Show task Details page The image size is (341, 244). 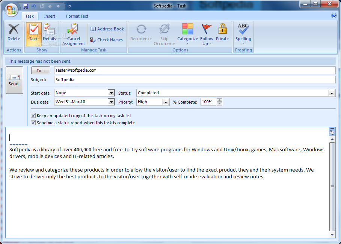click(x=49, y=32)
